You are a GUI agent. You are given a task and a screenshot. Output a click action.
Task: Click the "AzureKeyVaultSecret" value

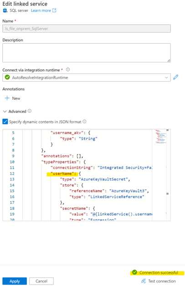pos(103,179)
